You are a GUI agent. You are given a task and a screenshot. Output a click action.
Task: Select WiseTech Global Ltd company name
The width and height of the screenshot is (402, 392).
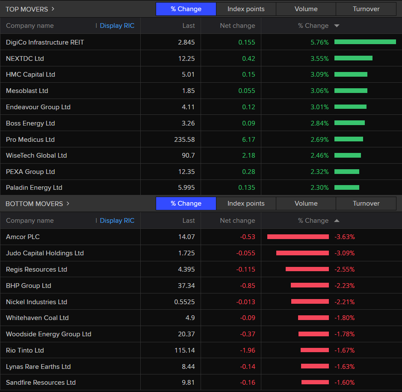coord(36,156)
